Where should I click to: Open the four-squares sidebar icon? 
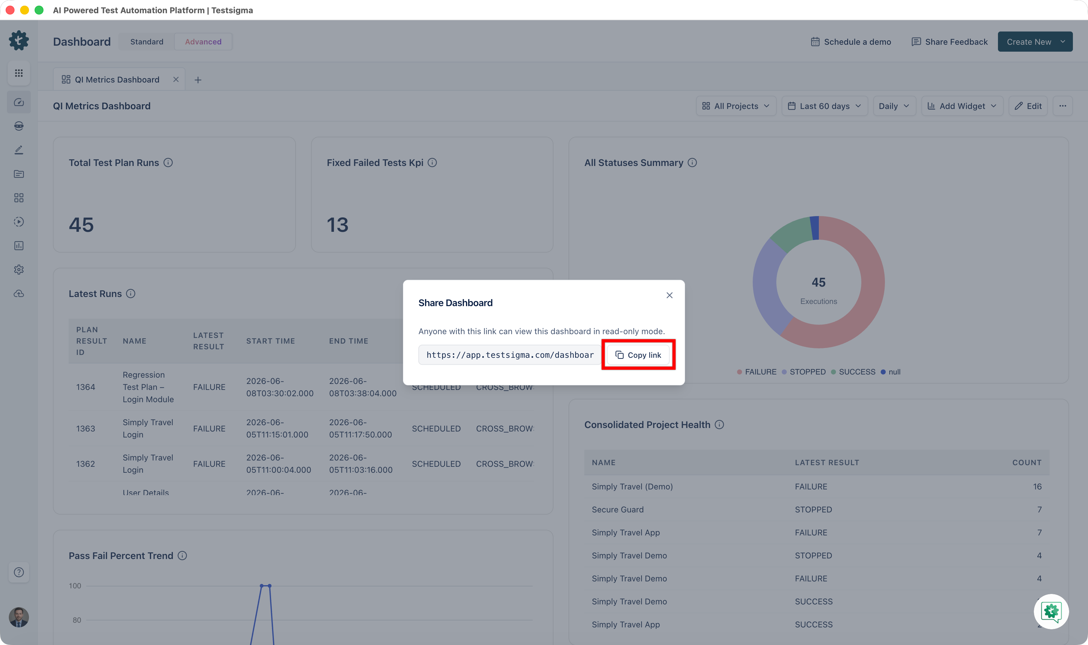pos(19,198)
